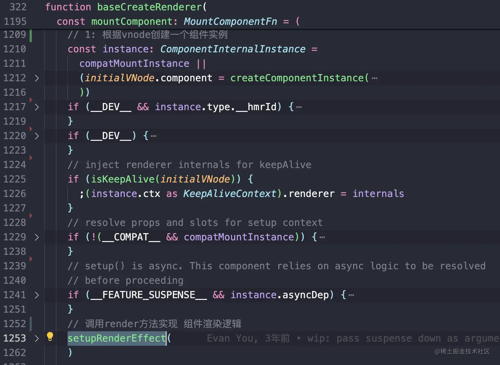Click the ellipsis on the if (__DEV__) { line
Viewport: 500px width, 365px height.
pos(154,136)
